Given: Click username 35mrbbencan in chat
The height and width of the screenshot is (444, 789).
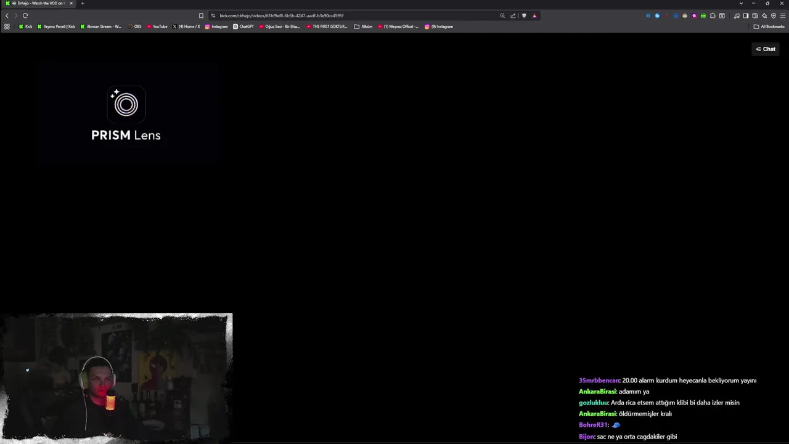Looking at the screenshot, I should click(599, 380).
